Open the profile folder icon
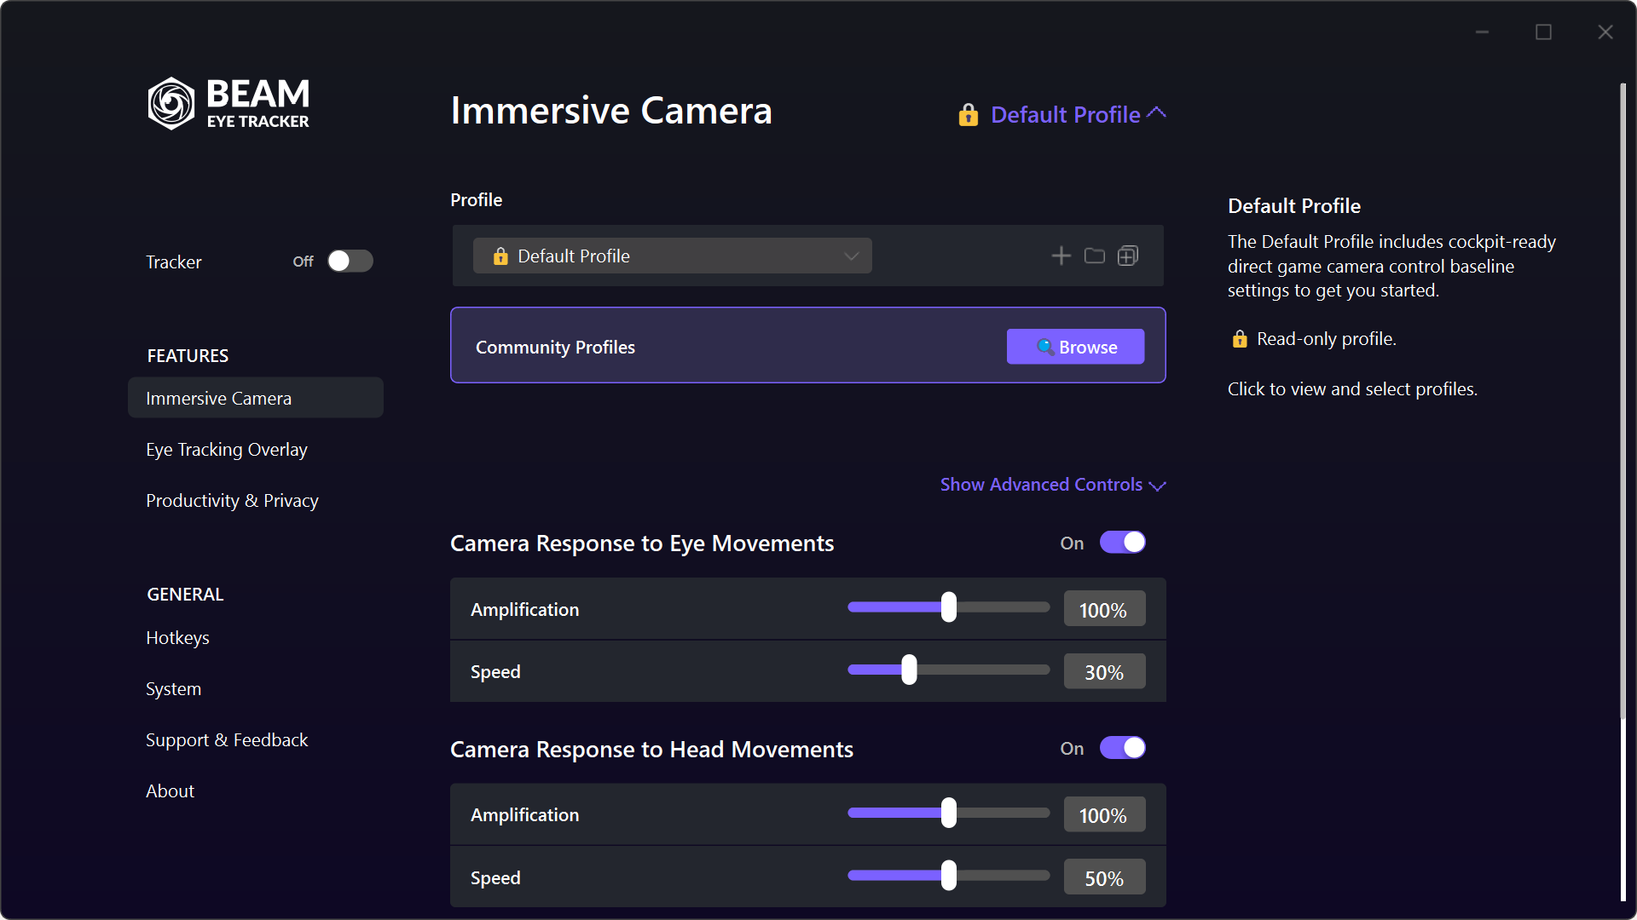The width and height of the screenshot is (1637, 920). pos(1094,256)
